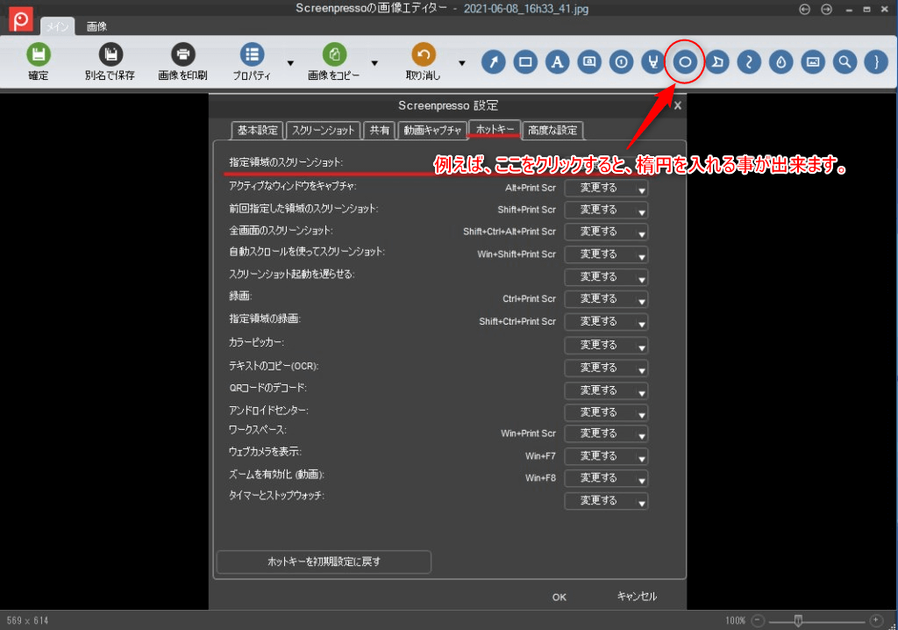Expand the プロパティ dropdown arrow
898x630 pixels.
coord(290,63)
